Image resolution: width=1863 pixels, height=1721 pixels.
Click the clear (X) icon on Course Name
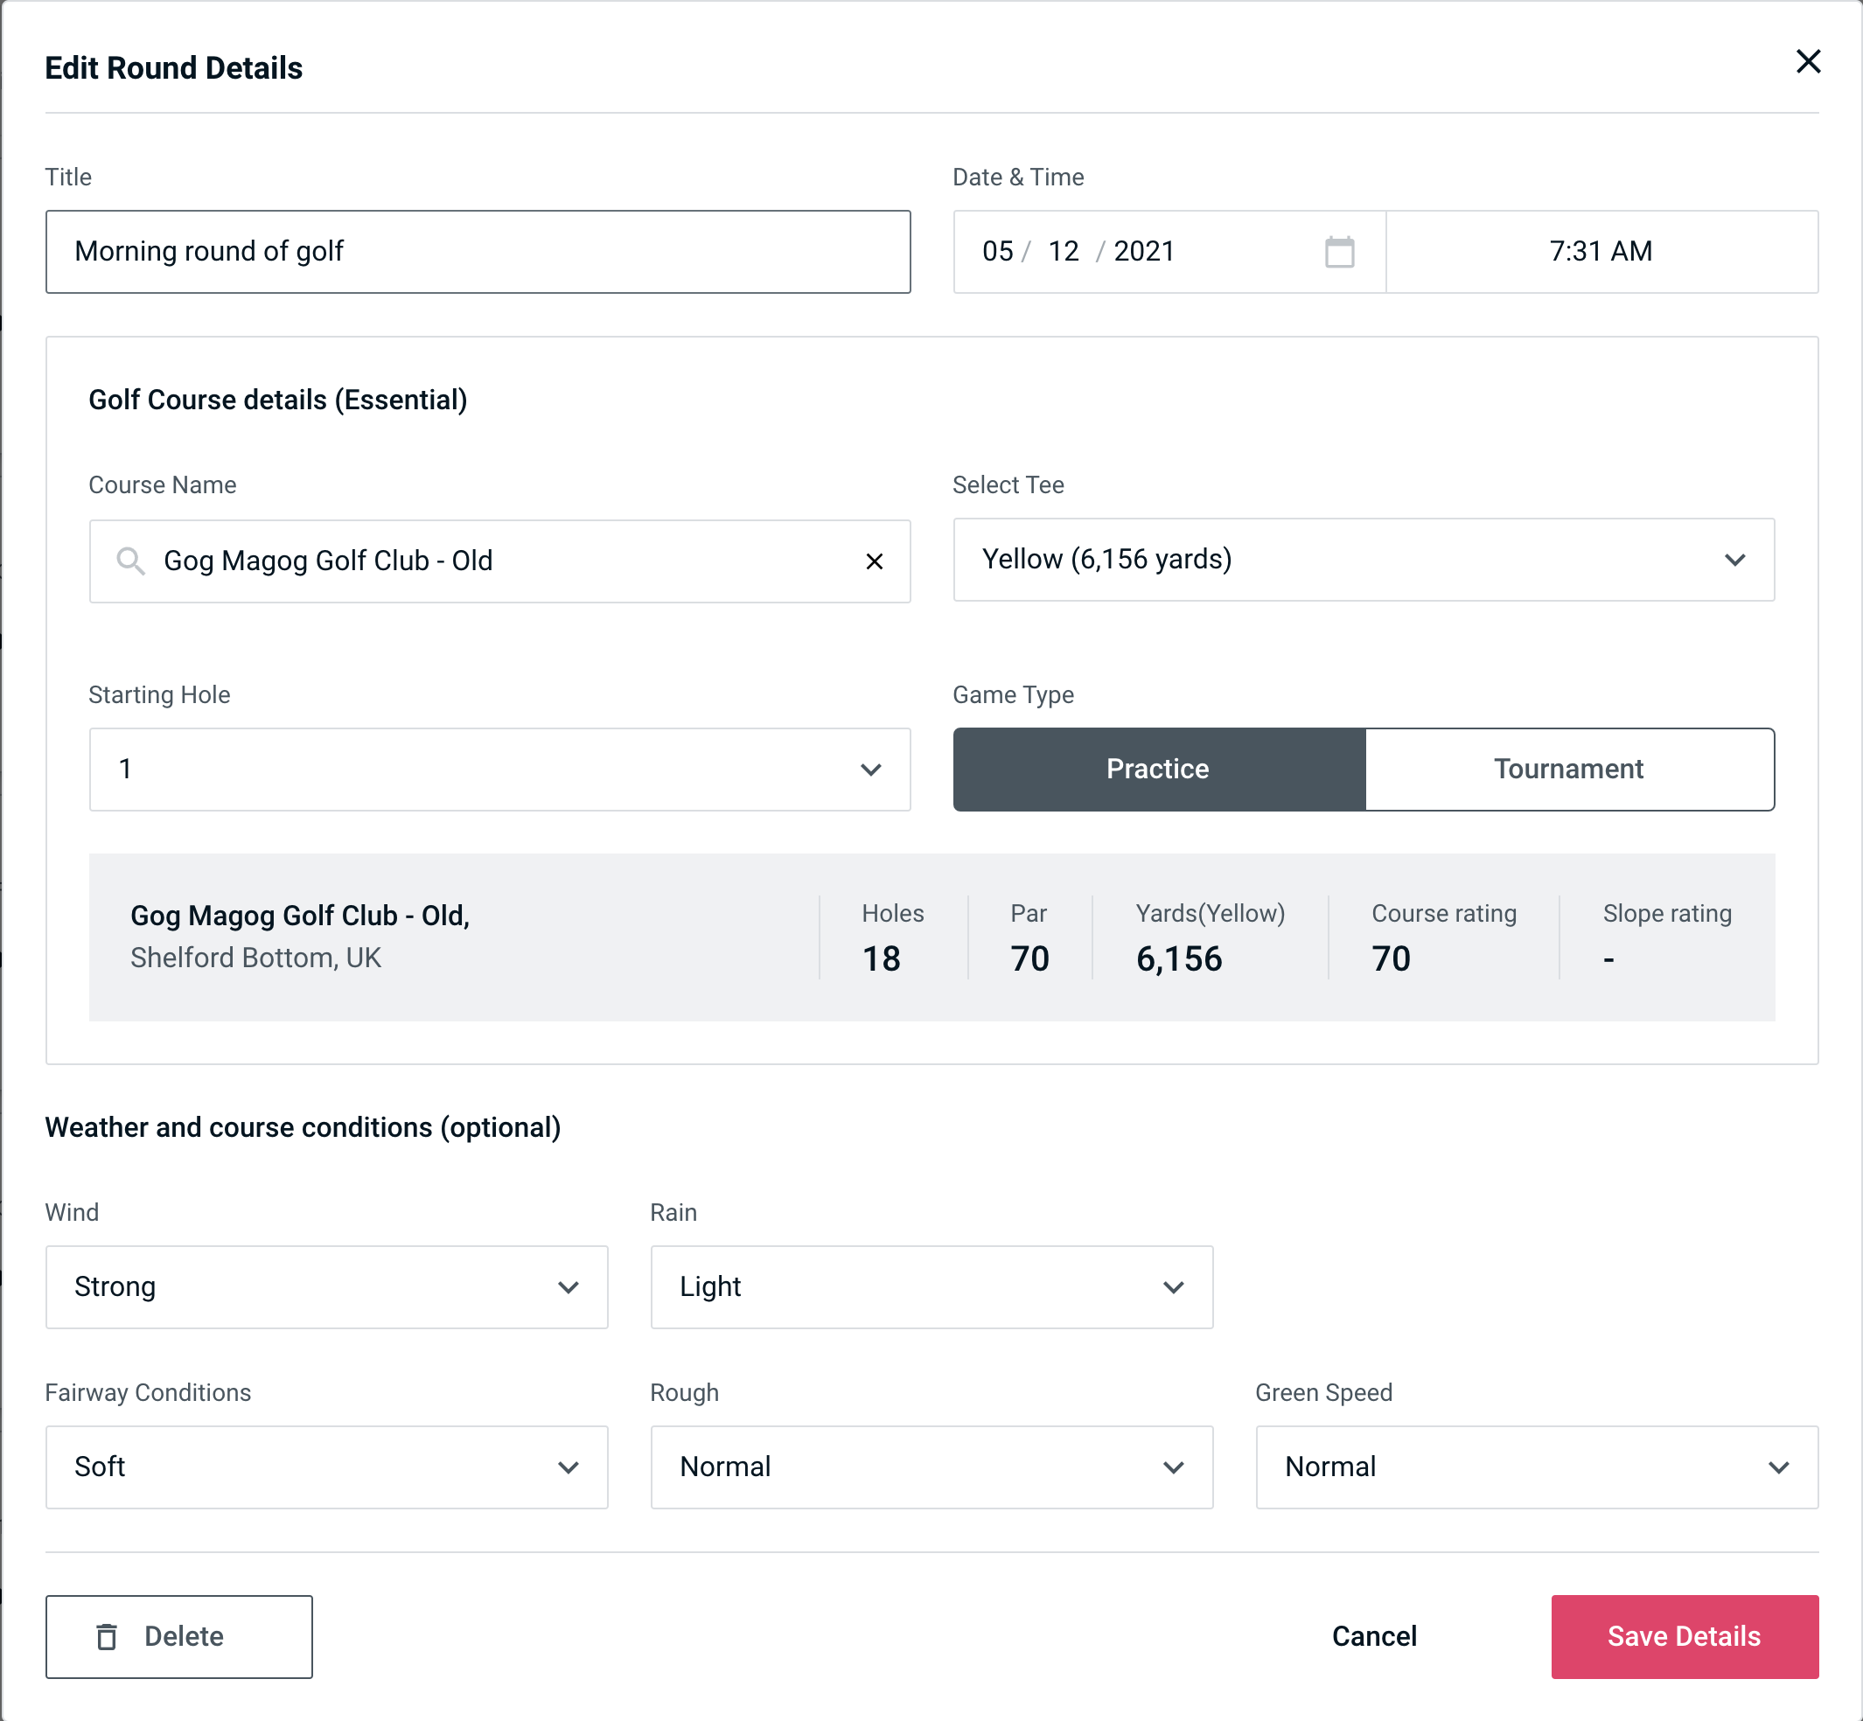click(876, 560)
